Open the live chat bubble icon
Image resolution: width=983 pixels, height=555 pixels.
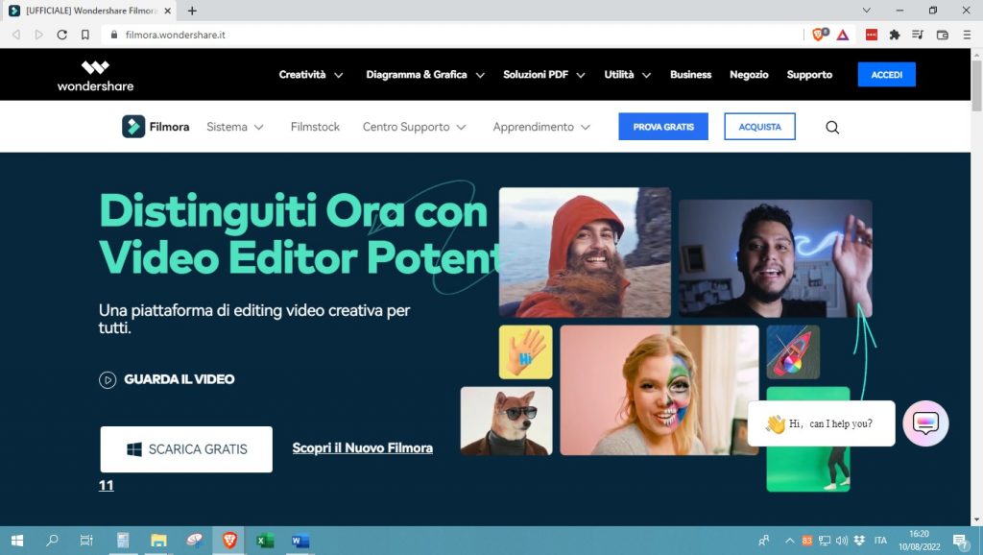point(925,423)
